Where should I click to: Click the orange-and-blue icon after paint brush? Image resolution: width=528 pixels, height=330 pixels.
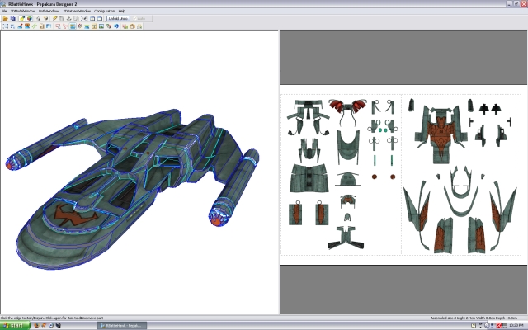pyautogui.click(x=27, y=26)
